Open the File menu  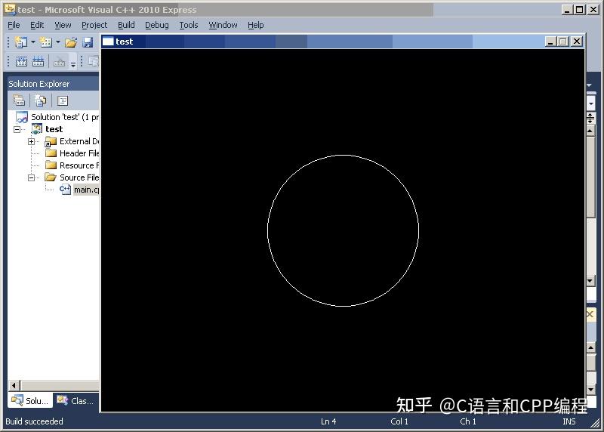[14, 25]
